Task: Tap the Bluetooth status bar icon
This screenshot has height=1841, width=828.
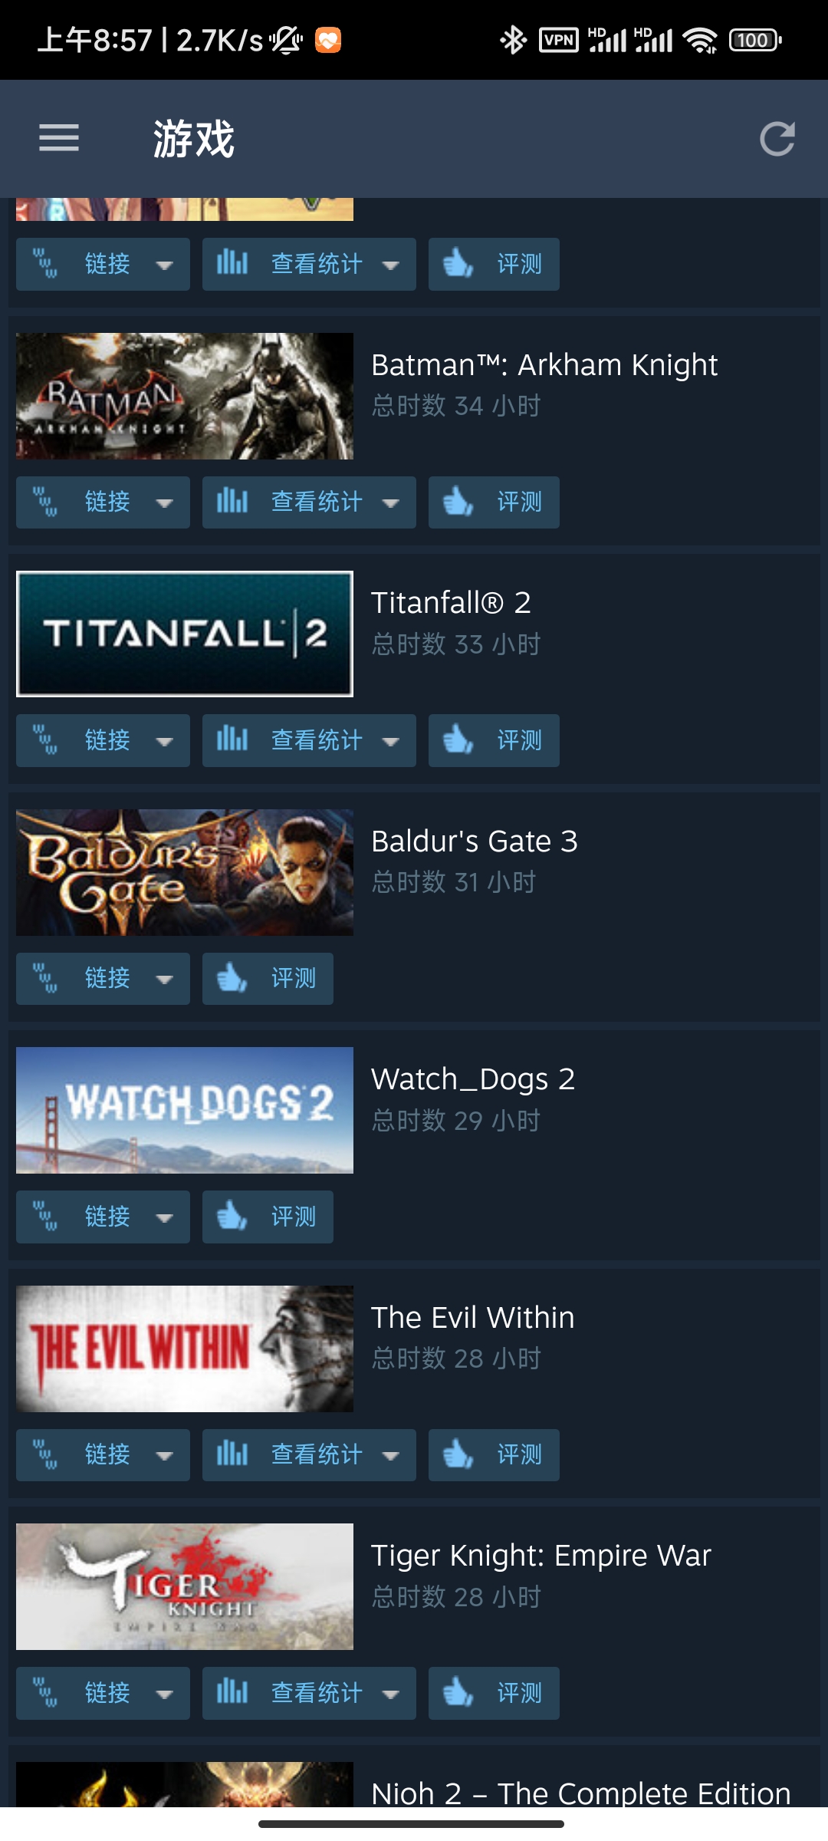Action: pyautogui.click(x=513, y=40)
